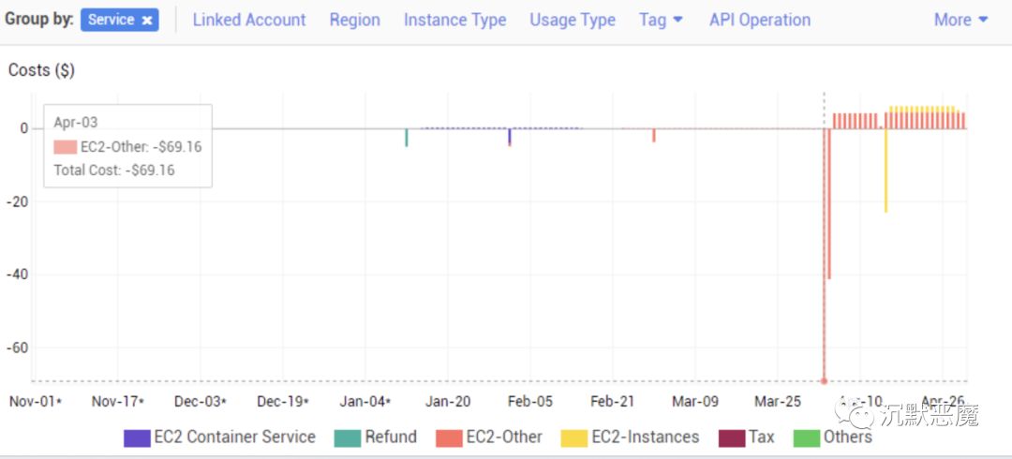Toggle Refund series legend swatch
Viewport: 1012px width, 459px height.
point(348,437)
